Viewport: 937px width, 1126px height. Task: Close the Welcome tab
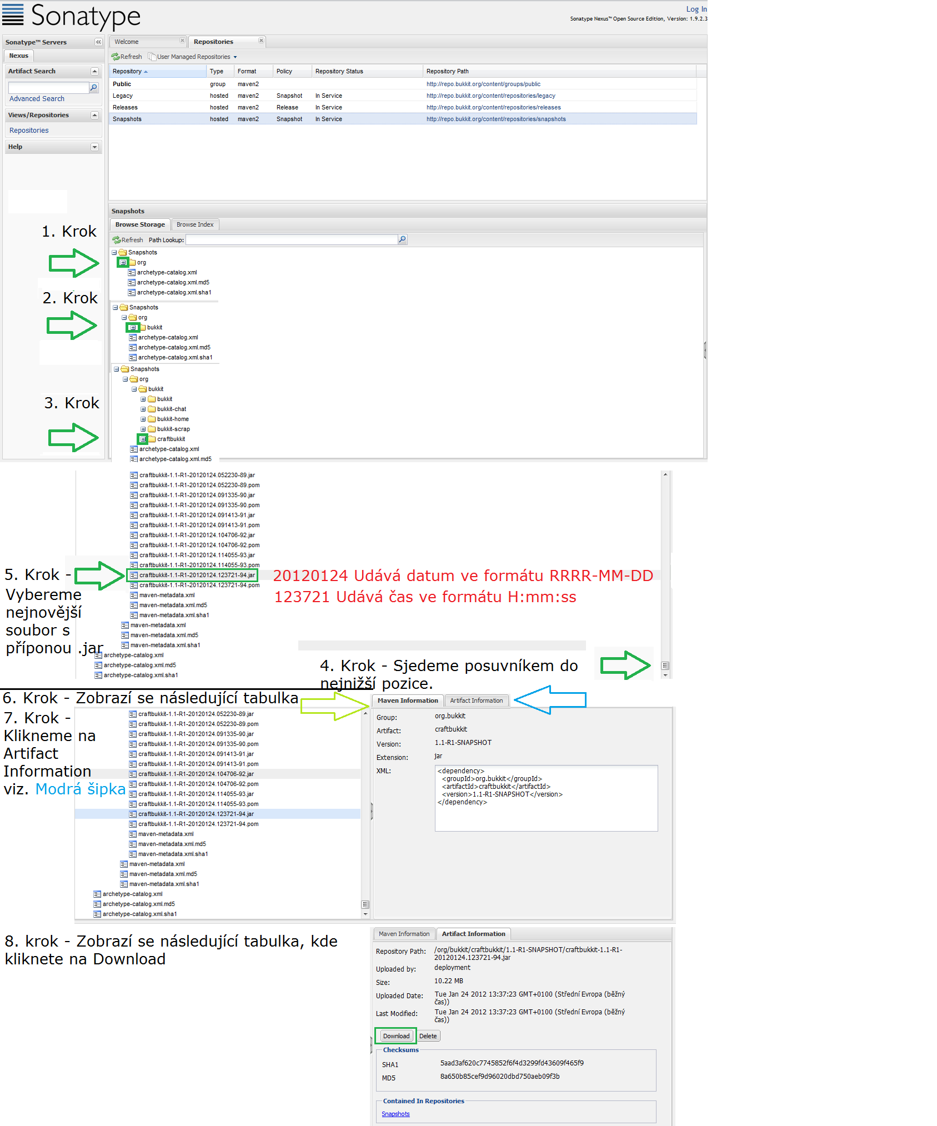[x=182, y=40]
